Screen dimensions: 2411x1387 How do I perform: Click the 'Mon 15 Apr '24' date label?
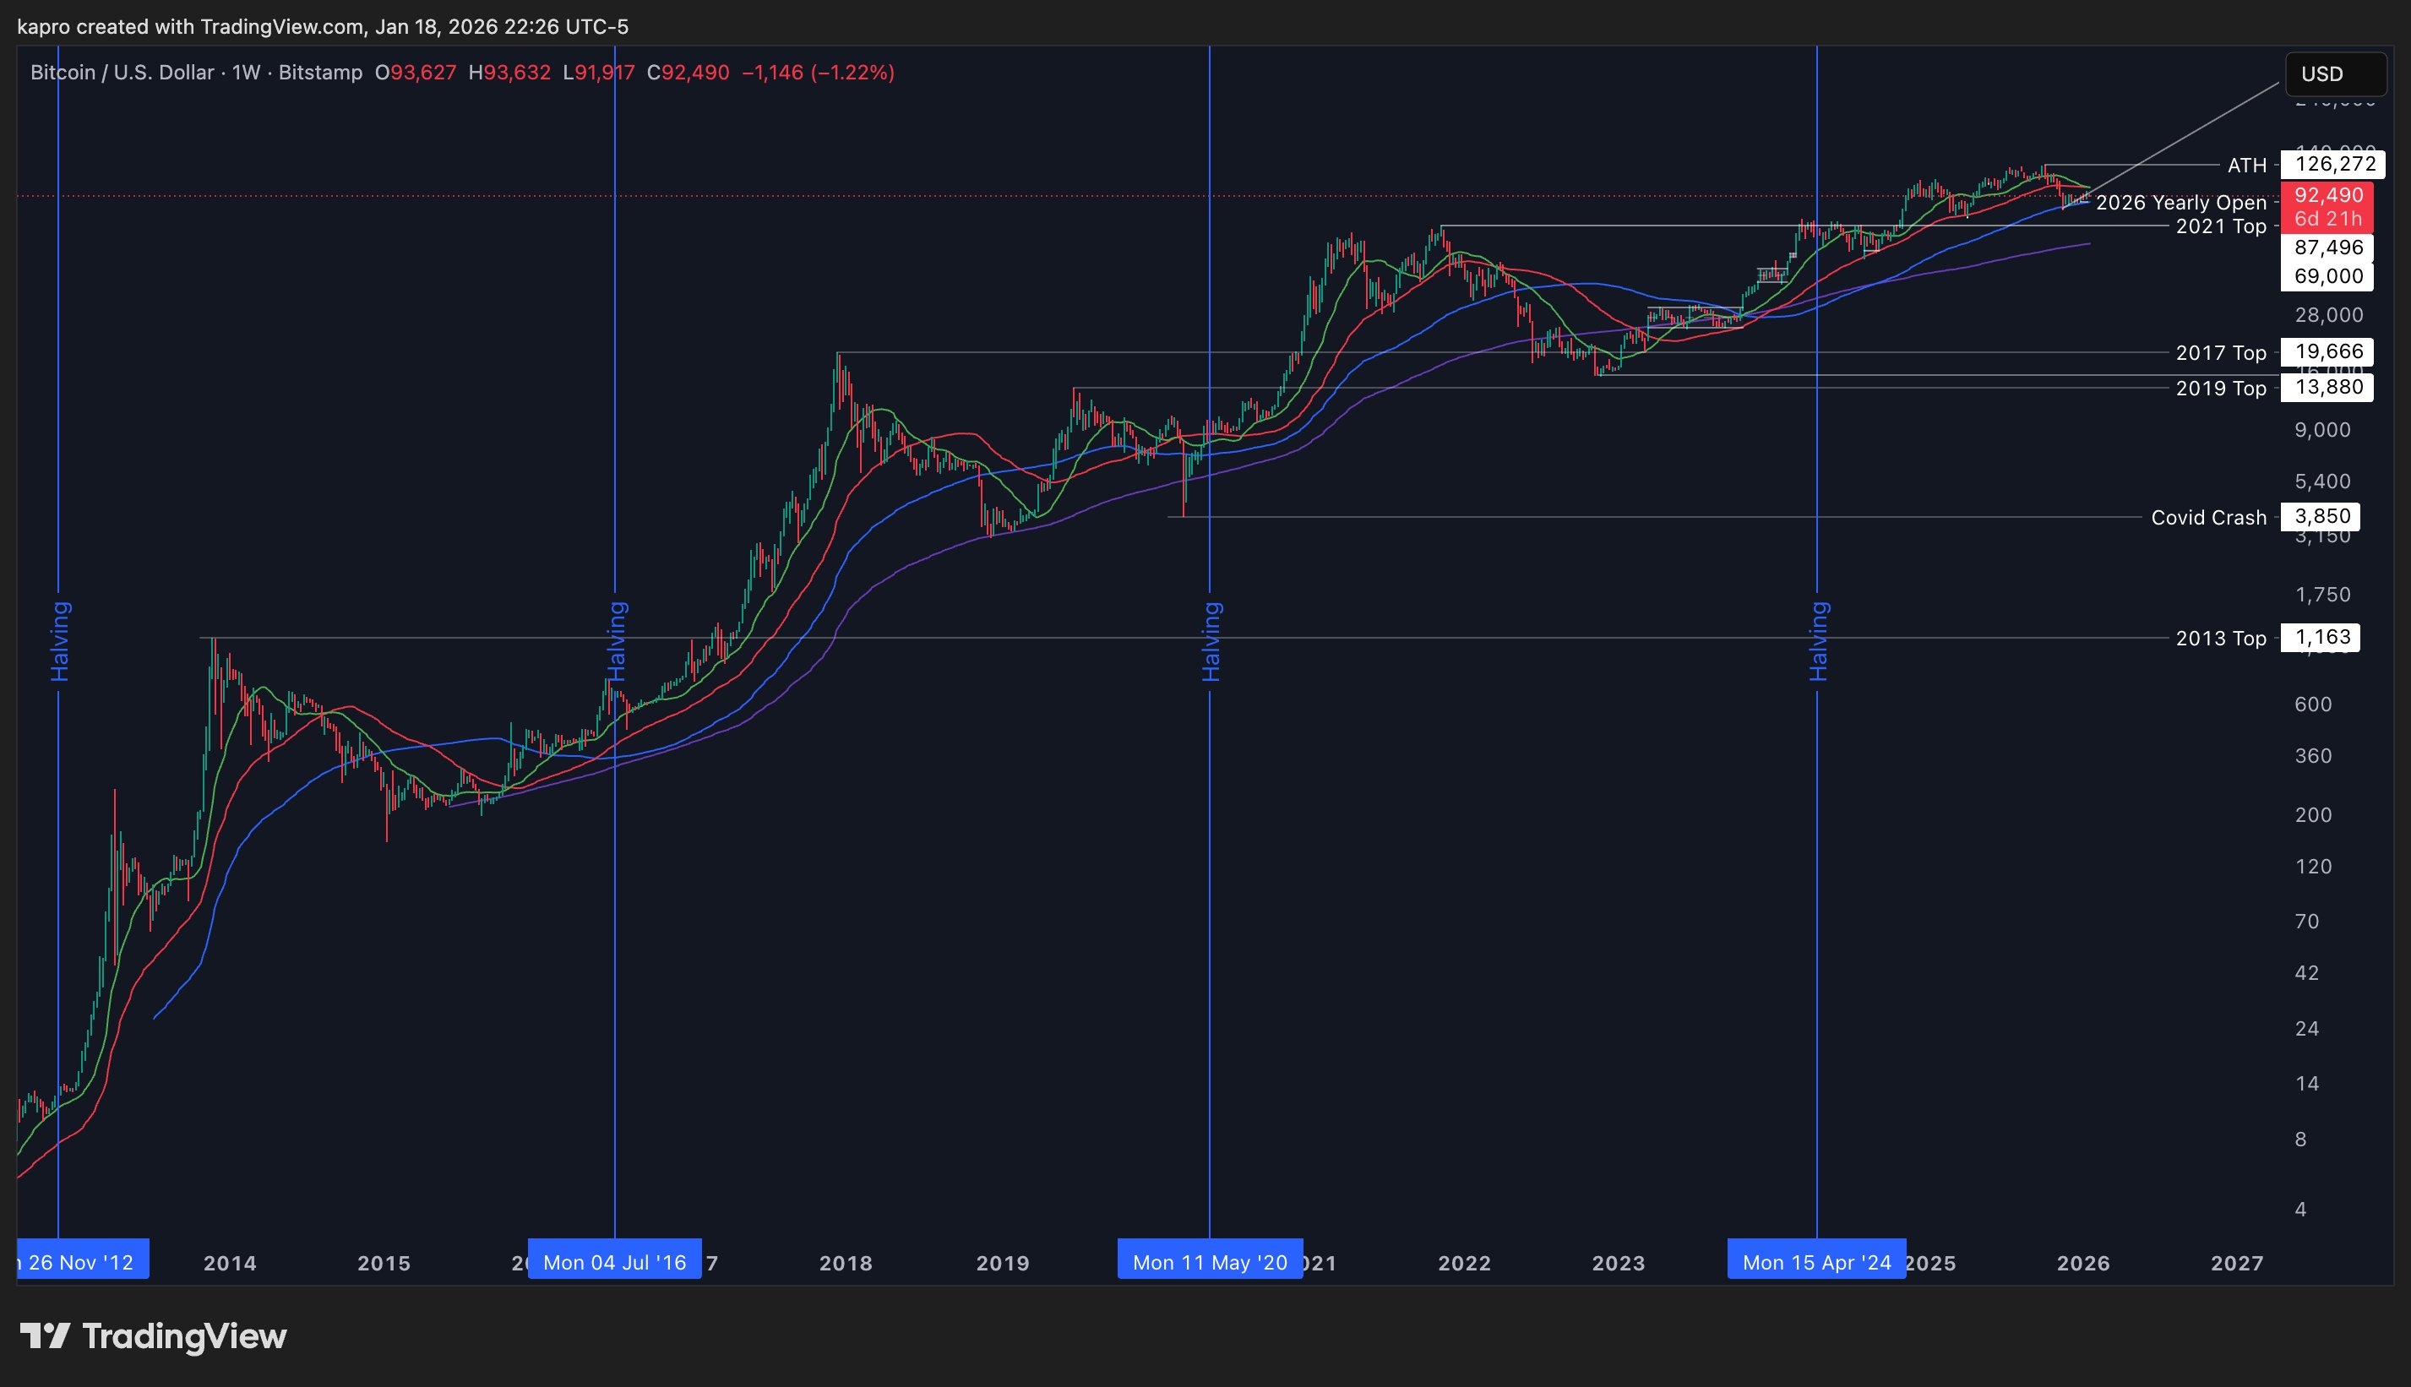coord(1816,1262)
